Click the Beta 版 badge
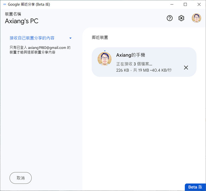This screenshot has height=191, width=206. click(195, 187)
